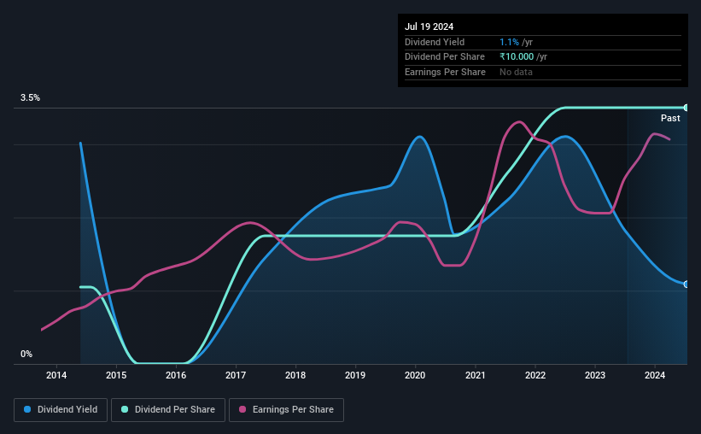Image resolution: width=701 pixels, height=434 pixels.
Task: Click the No data earnings value
Action: 516,72
